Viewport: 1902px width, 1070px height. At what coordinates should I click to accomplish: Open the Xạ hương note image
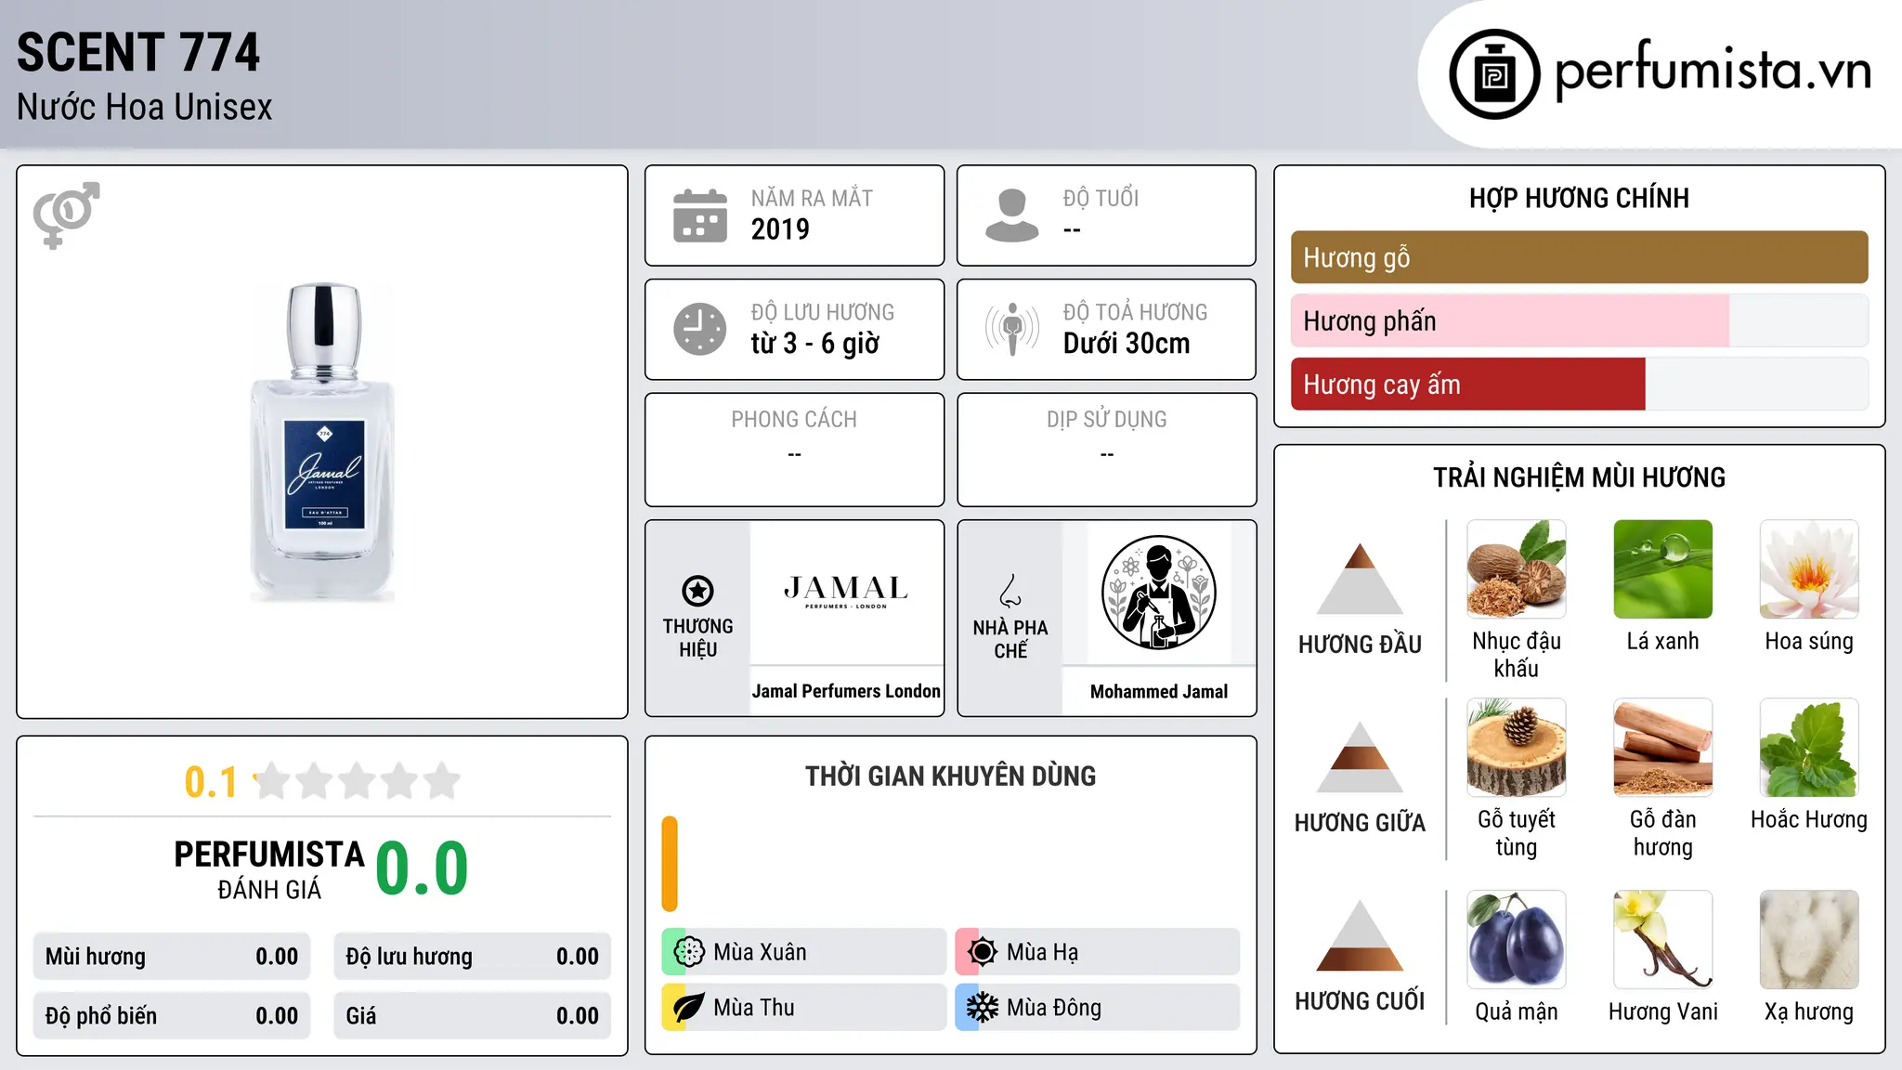[x=1809, y=940]
